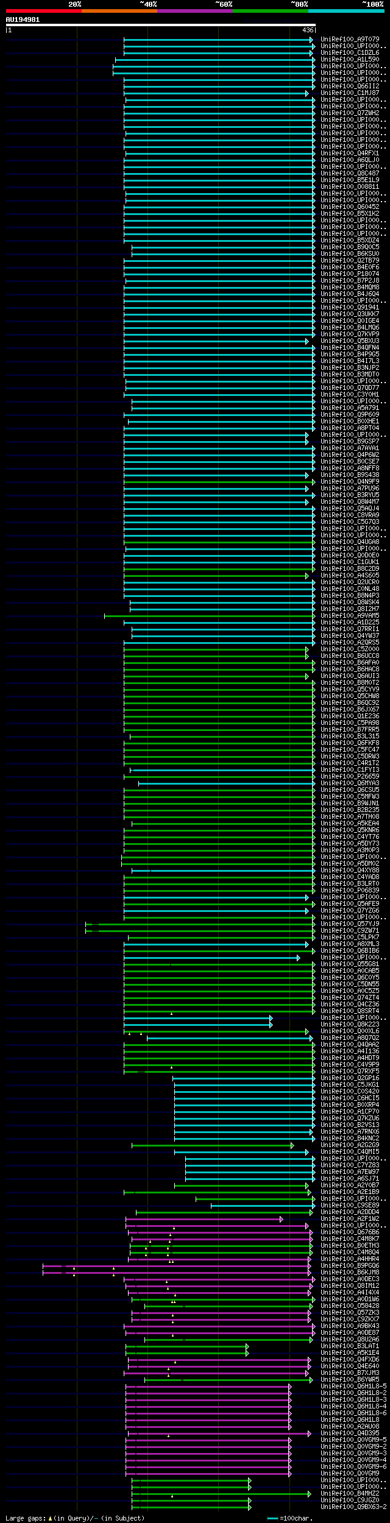Pick the UniRef100_C1FYI3 row label
Viewport: 390px width, 1523px height.
pos(350,770)
